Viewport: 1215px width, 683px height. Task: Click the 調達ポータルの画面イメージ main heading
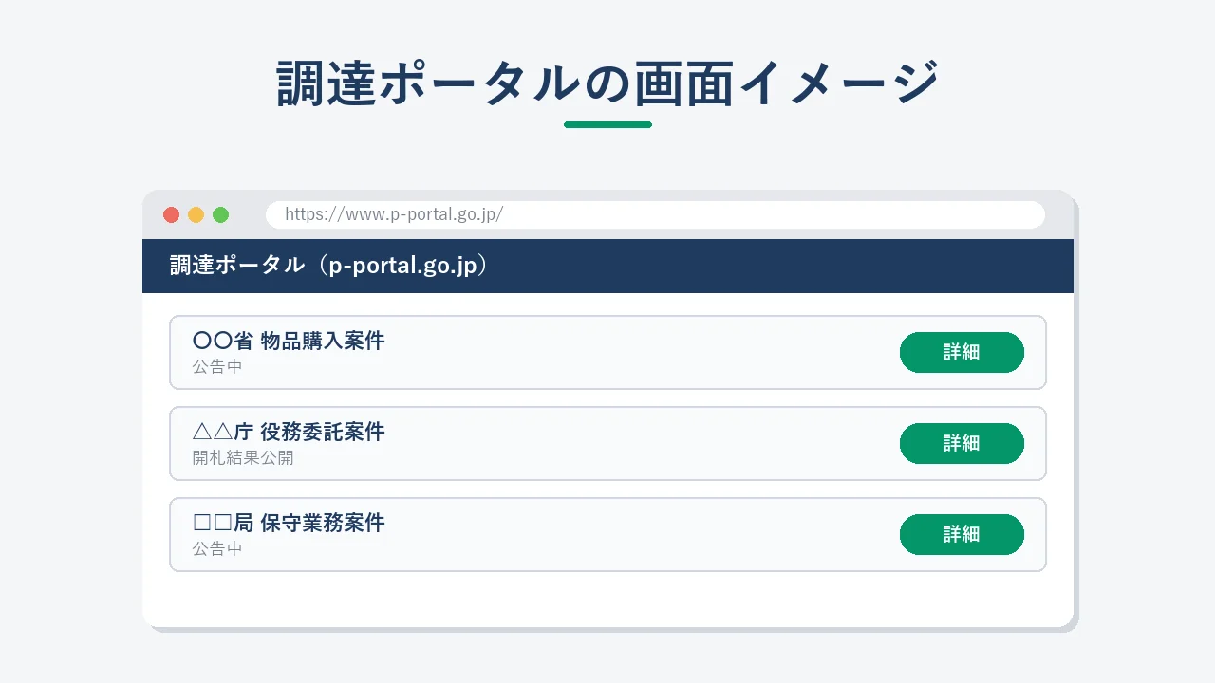point(607,83)
